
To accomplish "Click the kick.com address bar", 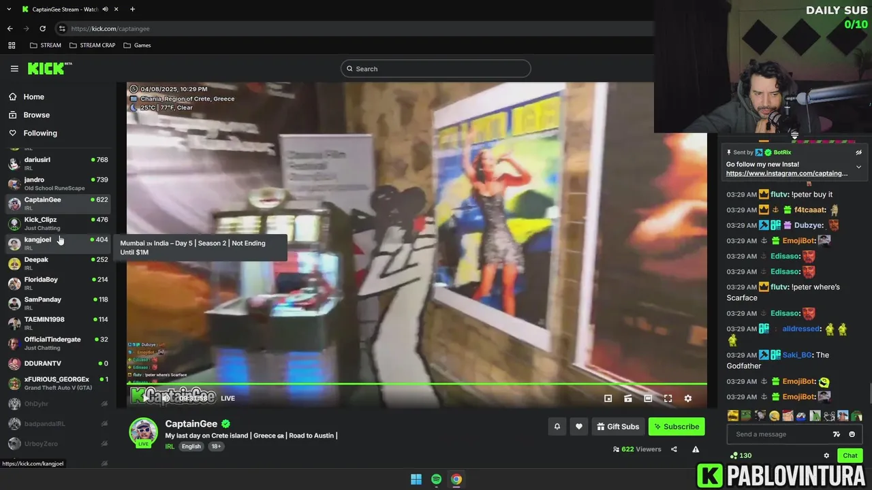I will pos(354,29).
